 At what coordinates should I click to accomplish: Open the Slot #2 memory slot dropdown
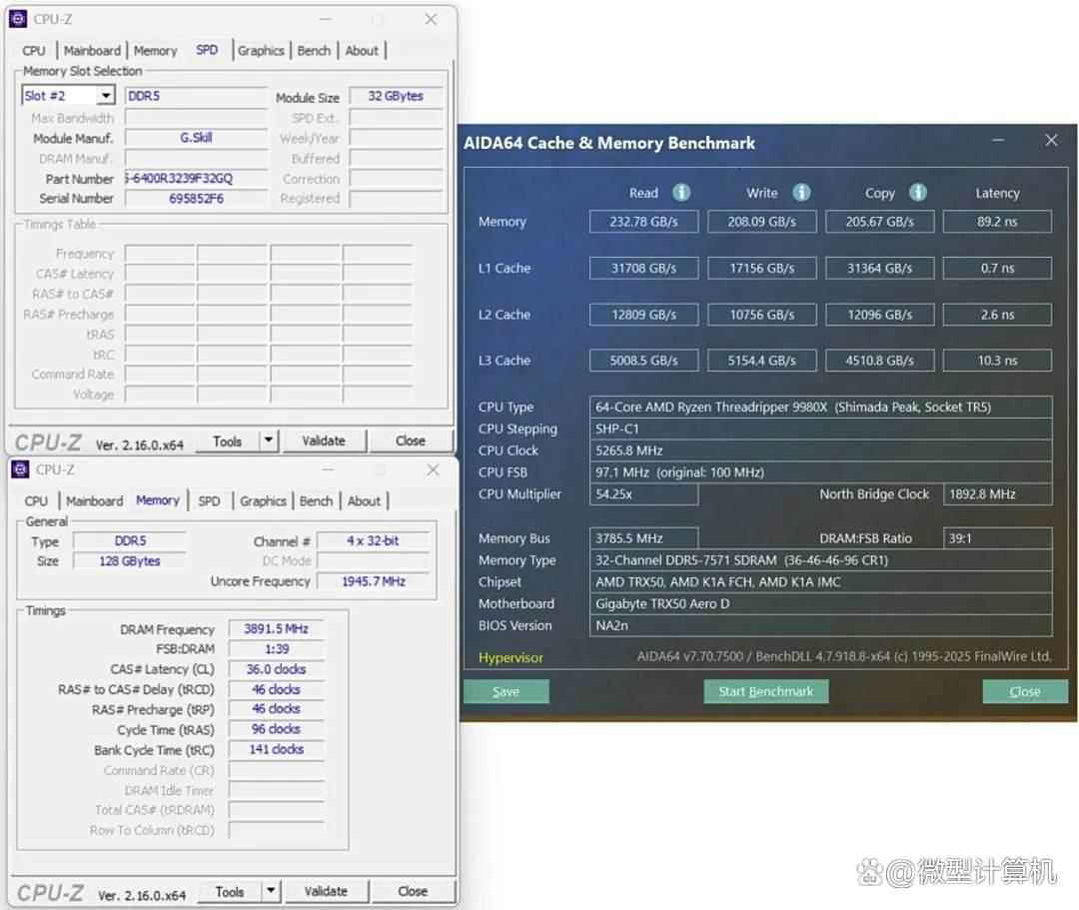105,96
